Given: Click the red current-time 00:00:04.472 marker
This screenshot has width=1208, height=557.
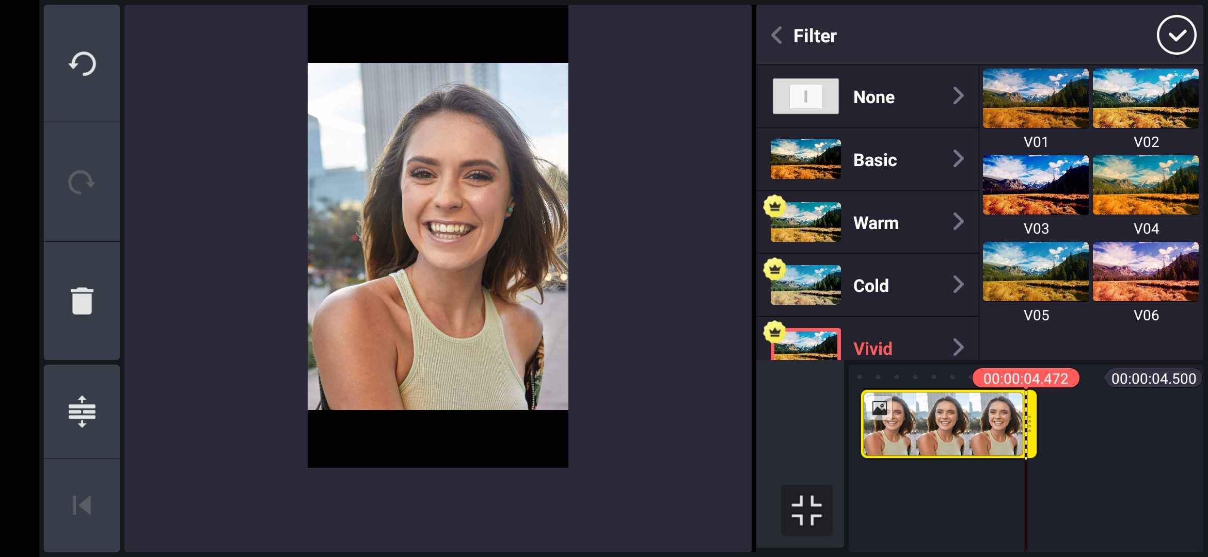Looking at the screenshot, I should pos(1025,379).
